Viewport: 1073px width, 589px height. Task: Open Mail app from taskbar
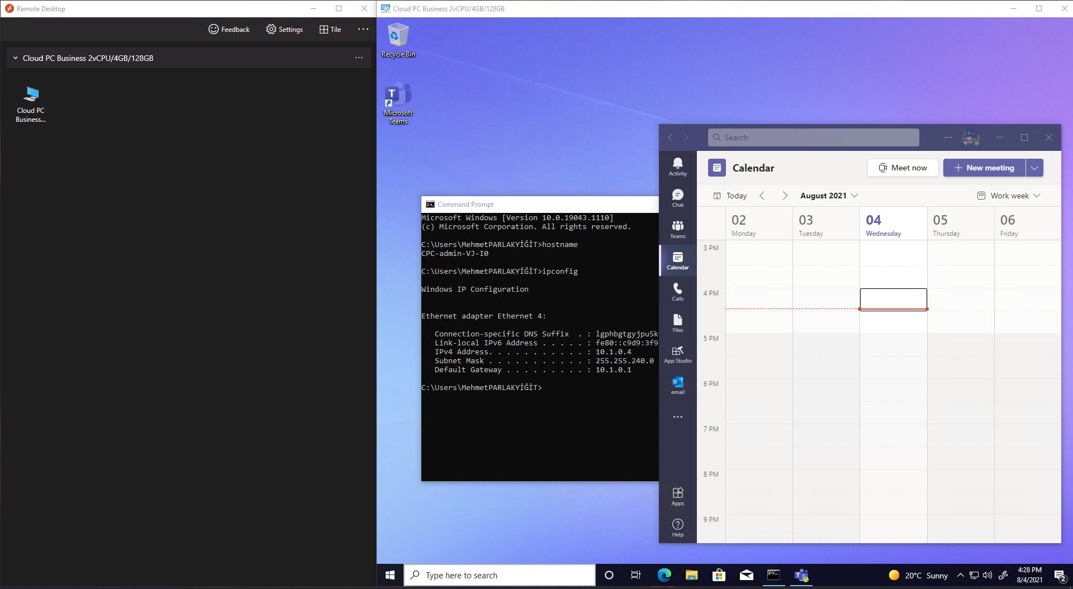(746, 575)
